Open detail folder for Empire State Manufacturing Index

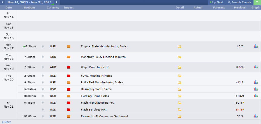pyautogui.click(x=179, y=46)
